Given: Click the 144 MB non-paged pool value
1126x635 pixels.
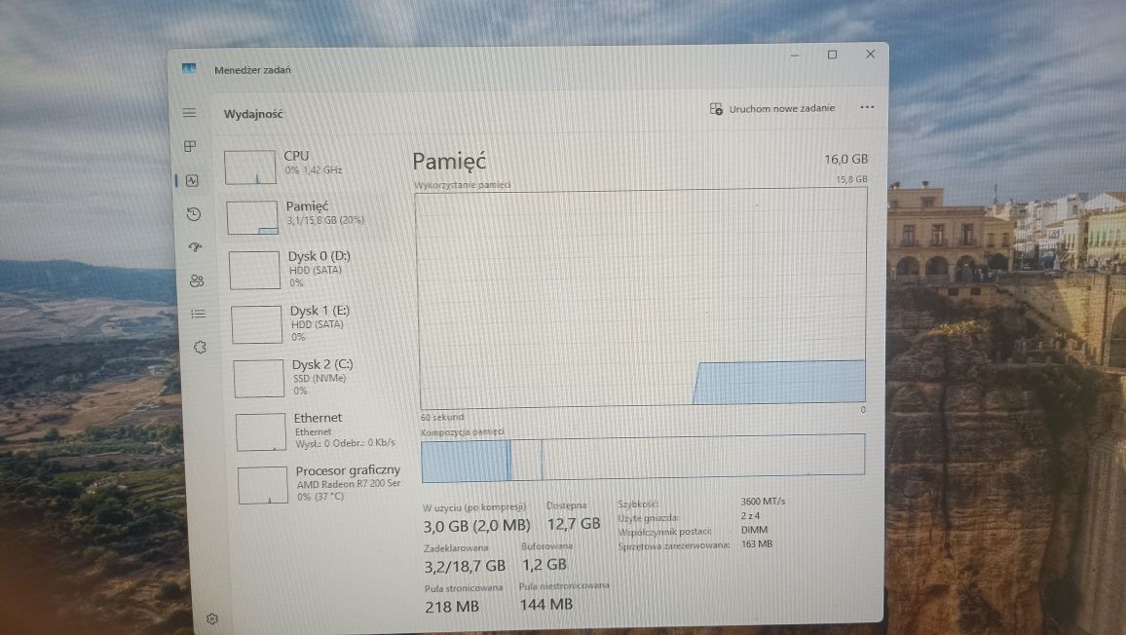Looking at the screenshot, I should click(x=545, y=605).
